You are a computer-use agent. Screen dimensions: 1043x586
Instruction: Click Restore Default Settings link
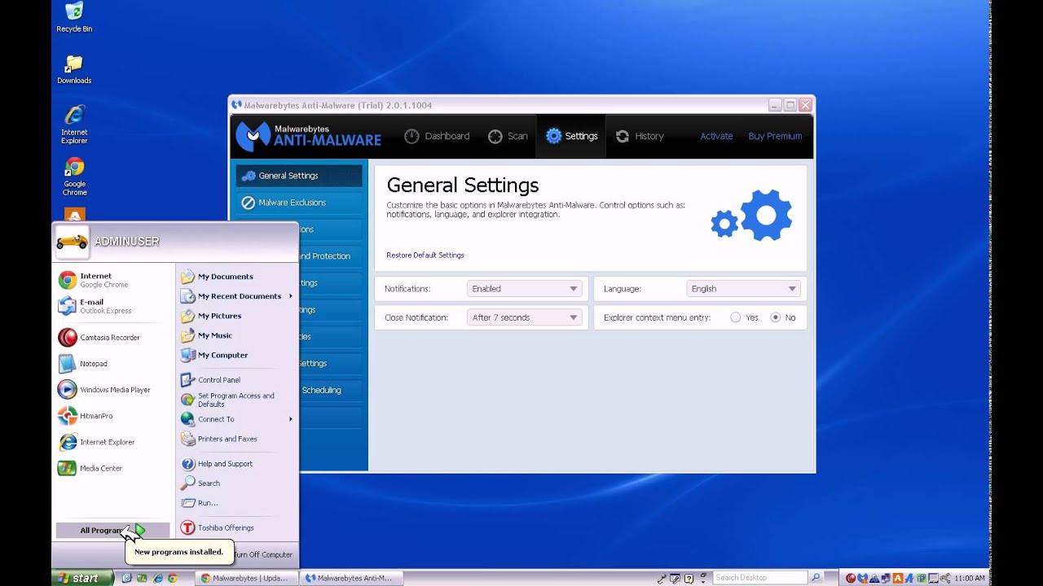425,255
